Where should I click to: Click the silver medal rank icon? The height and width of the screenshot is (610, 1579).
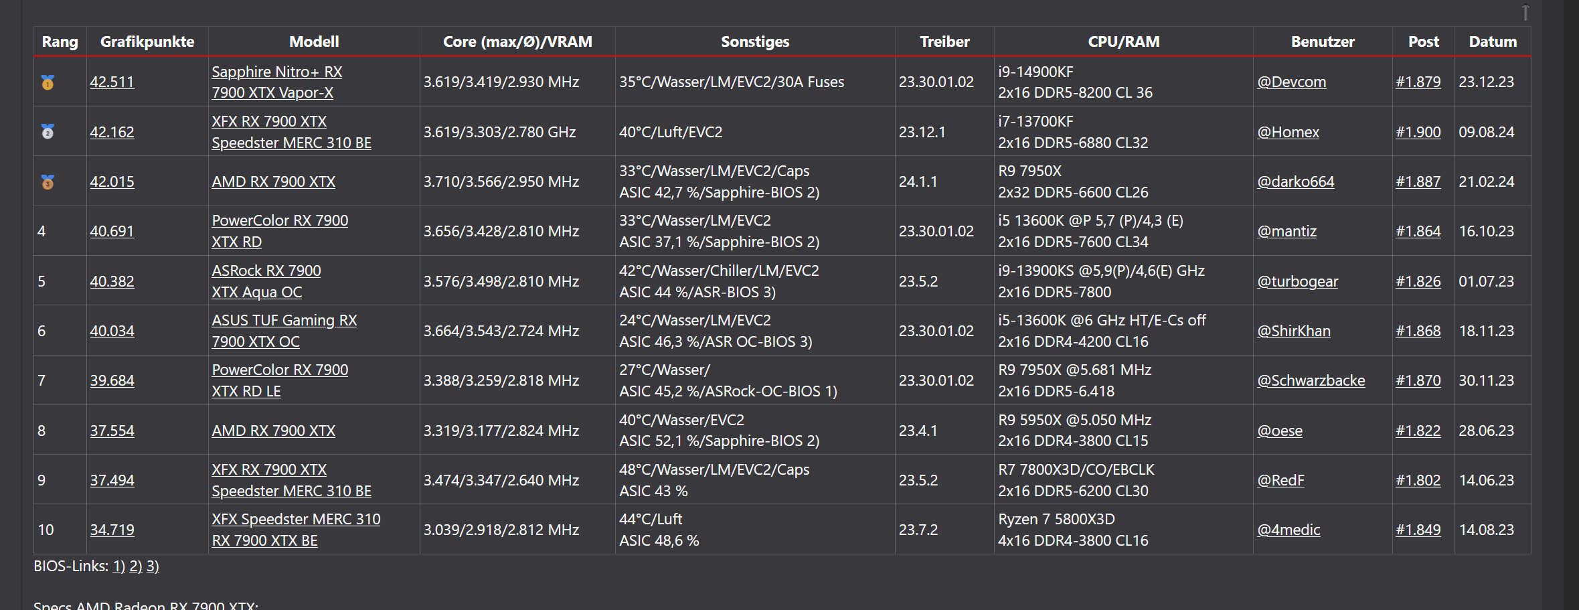point(48,132)
